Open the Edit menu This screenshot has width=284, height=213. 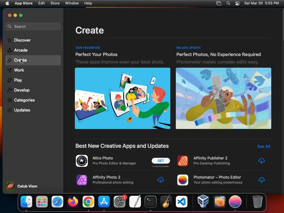tap(42, 3)
